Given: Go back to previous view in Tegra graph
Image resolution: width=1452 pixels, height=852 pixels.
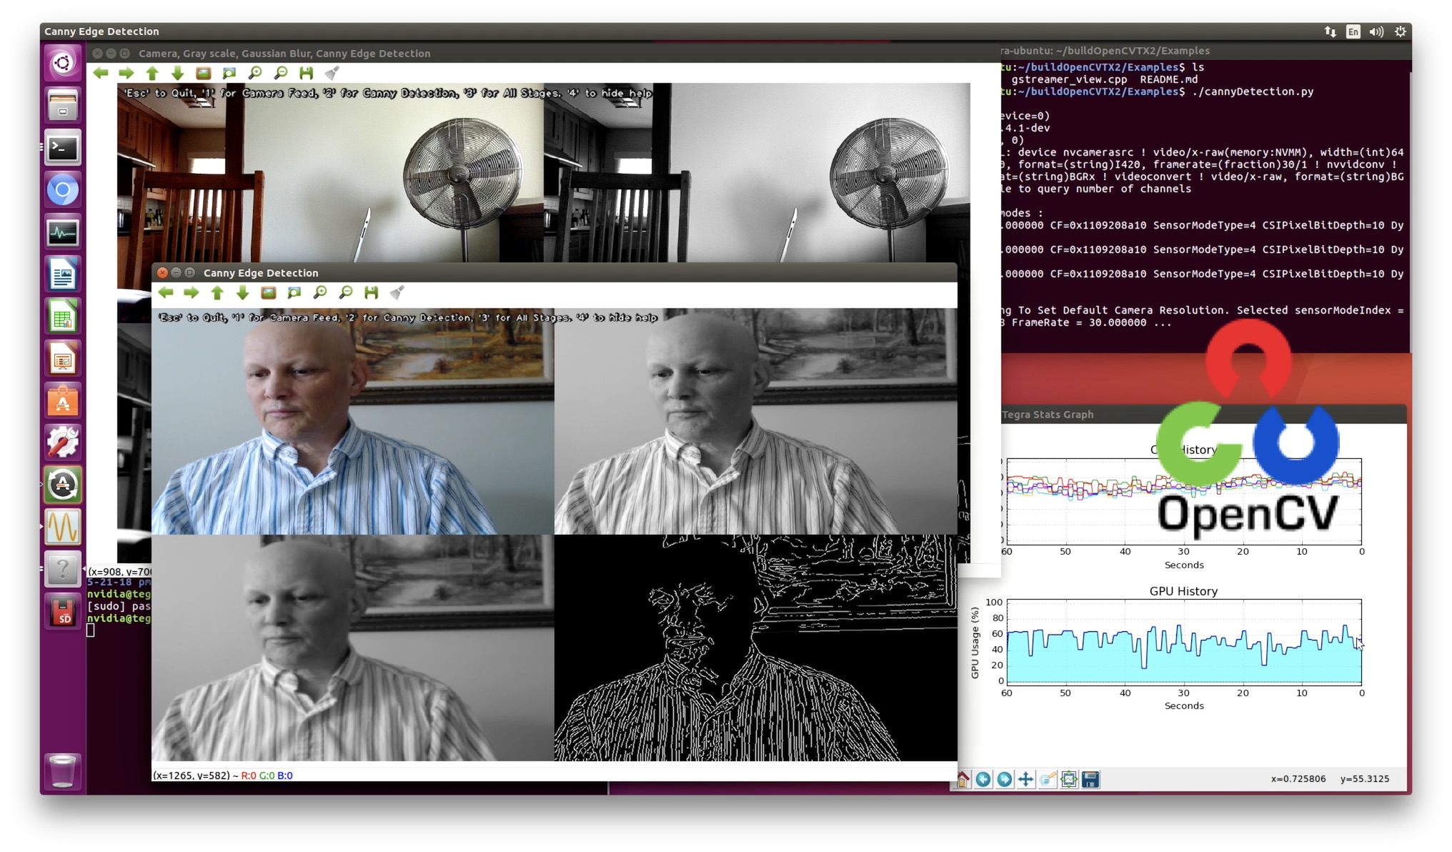Looking at the screenshot, I should (983, 779).
